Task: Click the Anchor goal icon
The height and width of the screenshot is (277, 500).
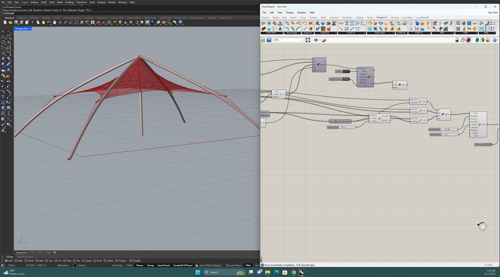Action: (411, 23)
